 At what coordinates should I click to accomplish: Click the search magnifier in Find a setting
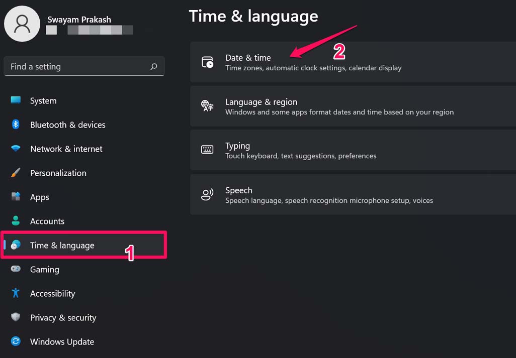153,66
